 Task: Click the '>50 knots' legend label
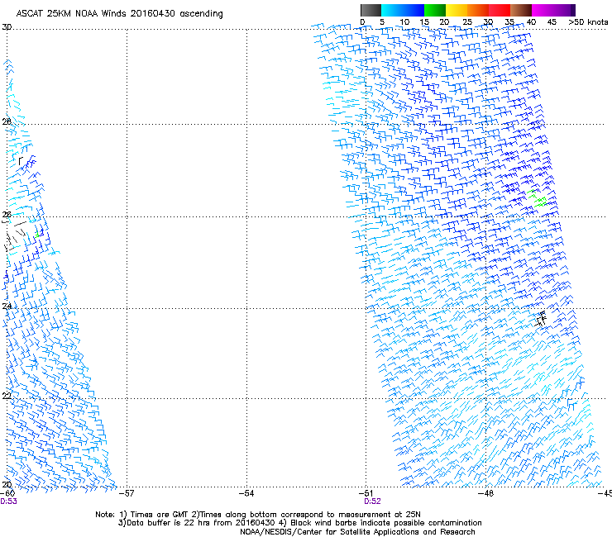pos(588,22)
